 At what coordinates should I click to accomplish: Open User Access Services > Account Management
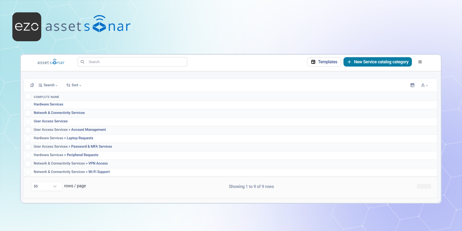coord(70,130)
